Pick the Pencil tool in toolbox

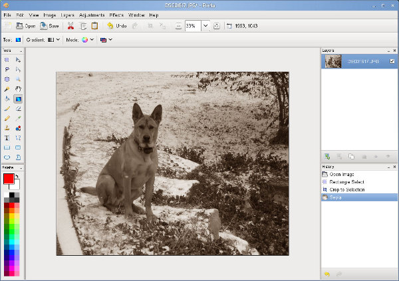tap(7, 118)
